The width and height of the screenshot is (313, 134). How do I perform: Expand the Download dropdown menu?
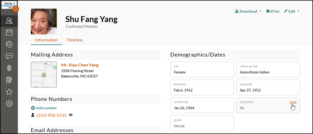tap(248, 11)
